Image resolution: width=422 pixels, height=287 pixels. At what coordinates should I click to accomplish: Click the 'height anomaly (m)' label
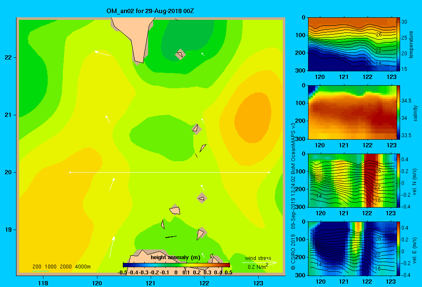click(x=176, y=257)
